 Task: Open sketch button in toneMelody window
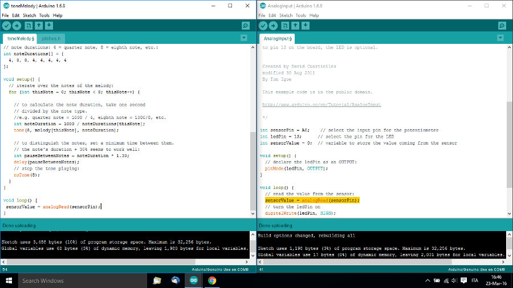pos(39,26)
